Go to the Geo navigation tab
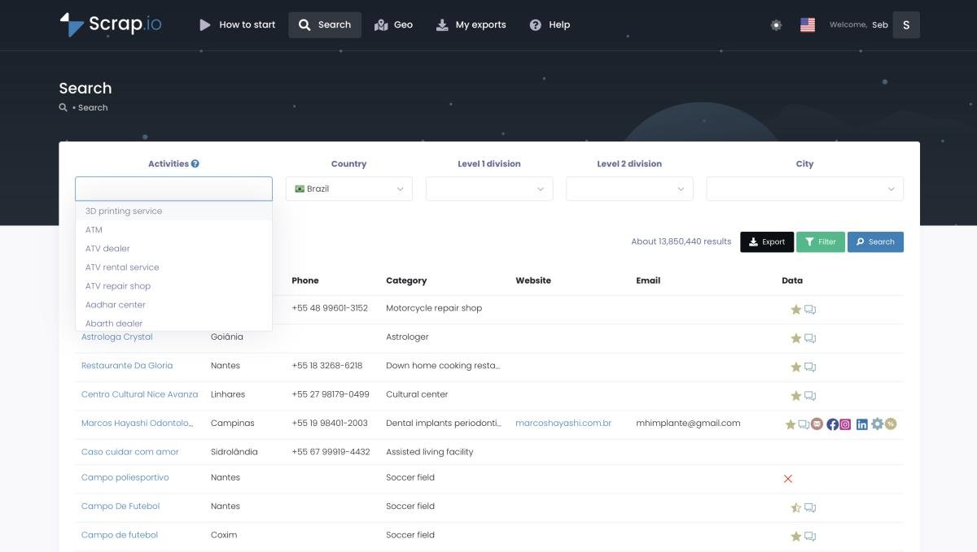Screen dimensions: 977x552 393,25
